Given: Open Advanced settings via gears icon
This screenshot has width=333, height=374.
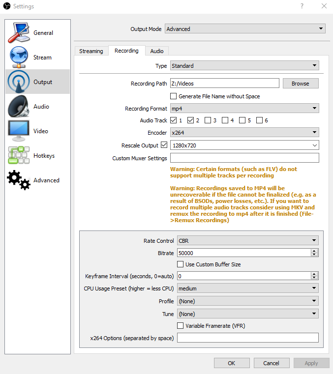Looking at the screenshot, I should click(x=19, y=180).
